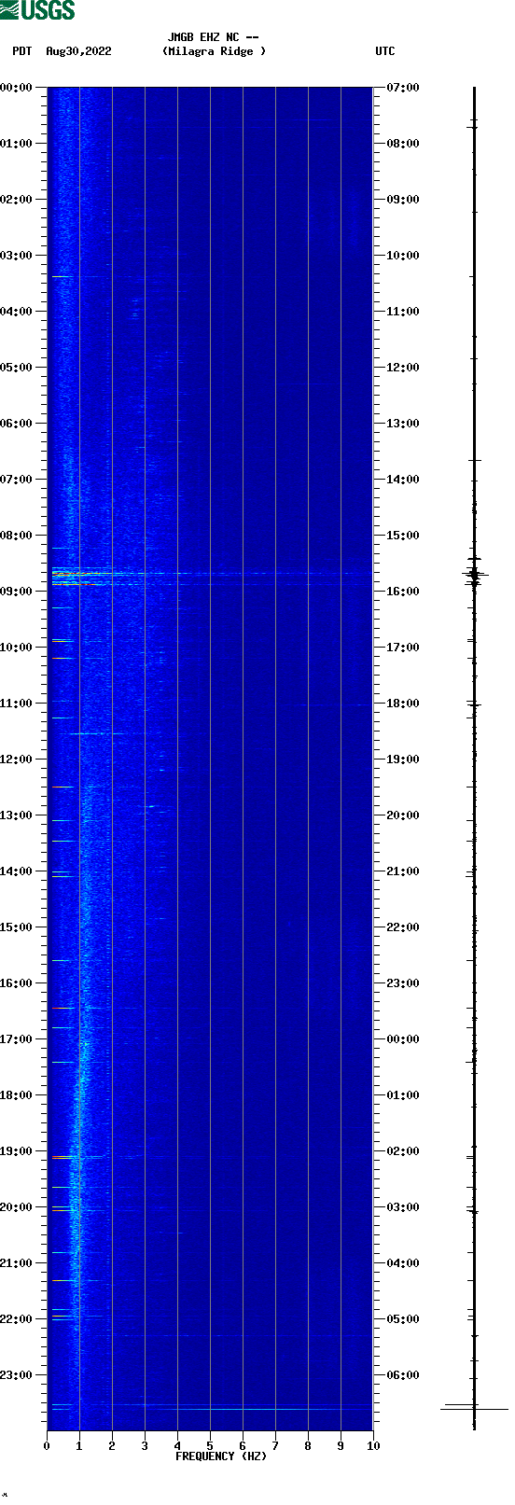Click the 21:00 tick label on PDT axis
Viewport: 515px width, 1505px height.
coord(16,1262)
